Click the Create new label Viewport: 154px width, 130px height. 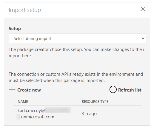(x=29, y=90)
